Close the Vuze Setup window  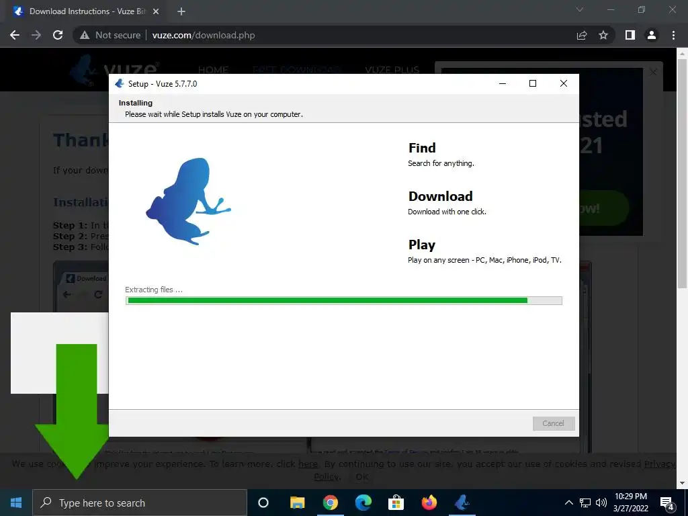click(x=564, y=83)
